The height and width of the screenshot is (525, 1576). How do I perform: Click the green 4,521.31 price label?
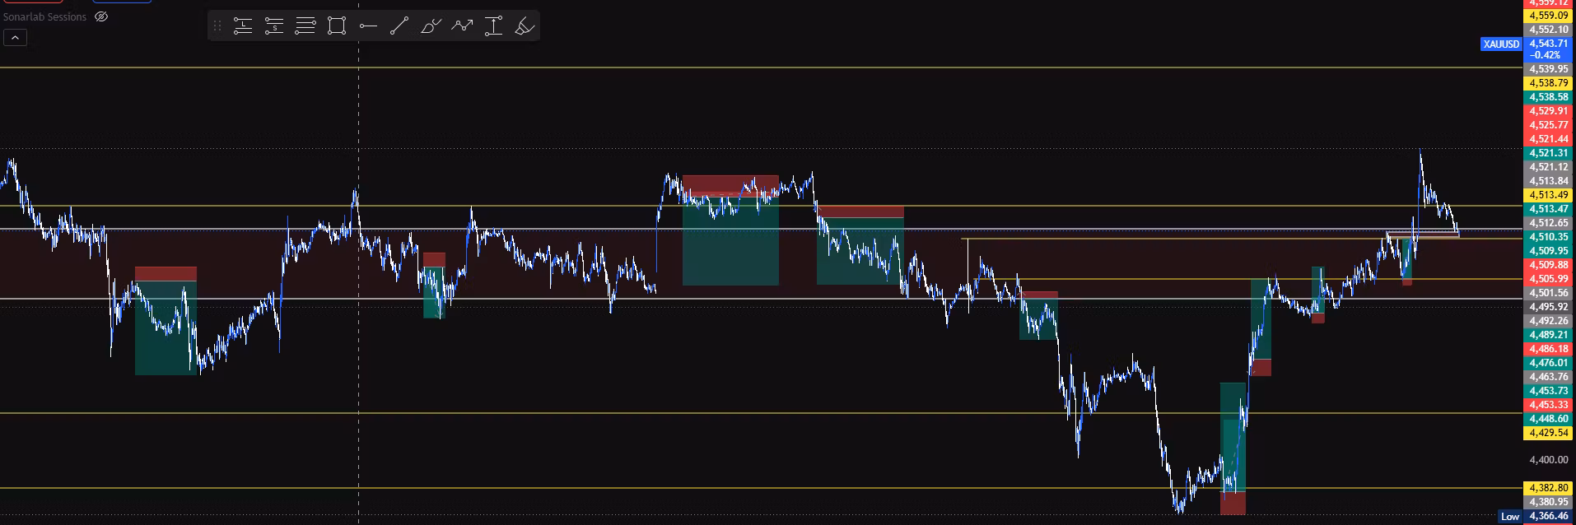[1549, 153]
